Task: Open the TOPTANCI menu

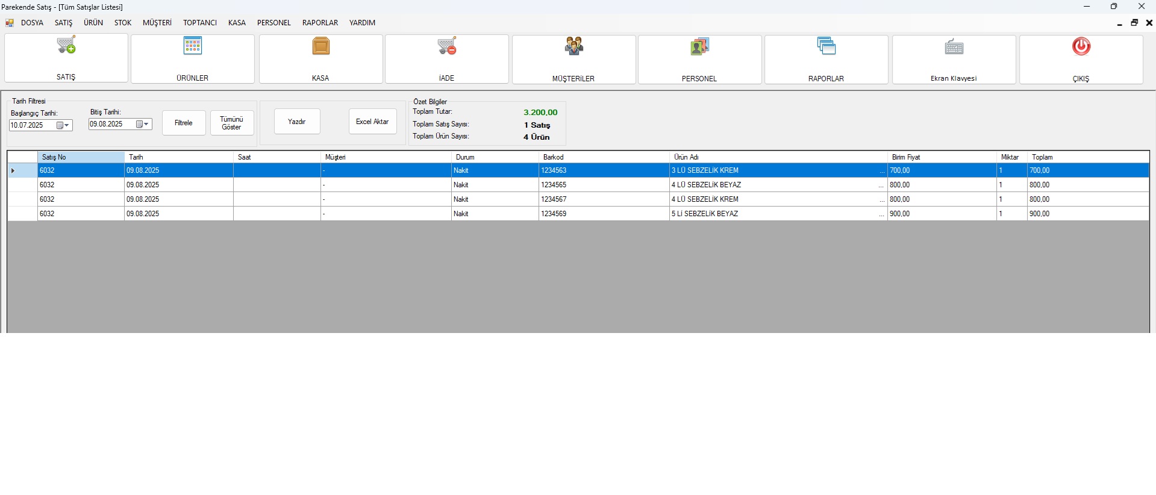Action: (200, 23)
